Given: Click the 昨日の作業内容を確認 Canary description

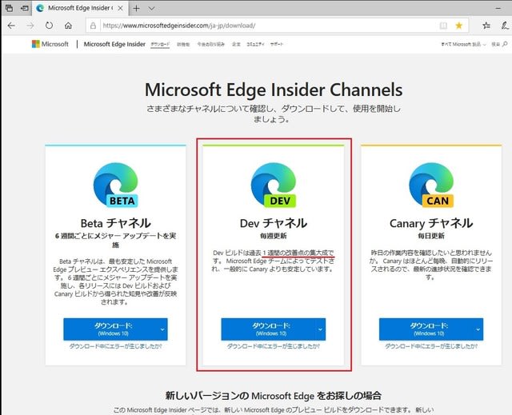Looking at the screenshot, I should pos(431,265).
